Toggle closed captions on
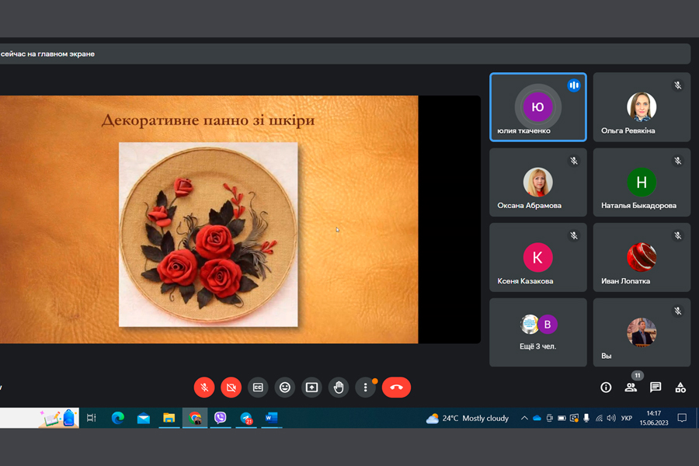Screen dimensions: 699x466 tap(258, 387)
